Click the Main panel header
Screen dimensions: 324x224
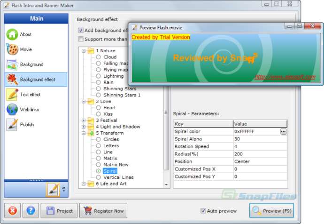(36, 19)
